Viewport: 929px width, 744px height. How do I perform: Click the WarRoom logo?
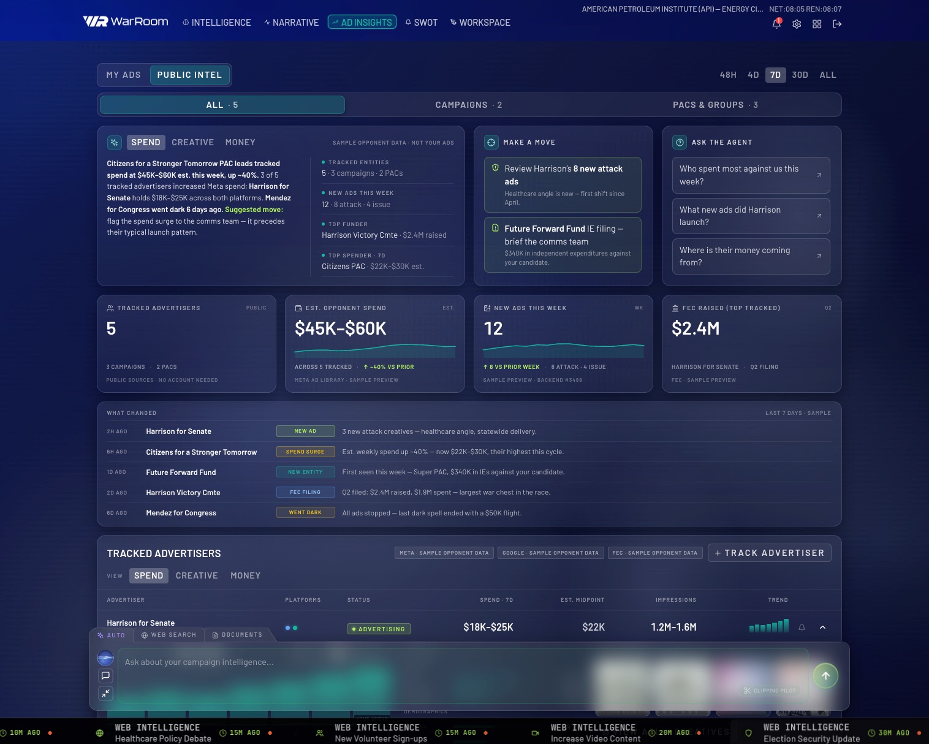click(126, 22)
